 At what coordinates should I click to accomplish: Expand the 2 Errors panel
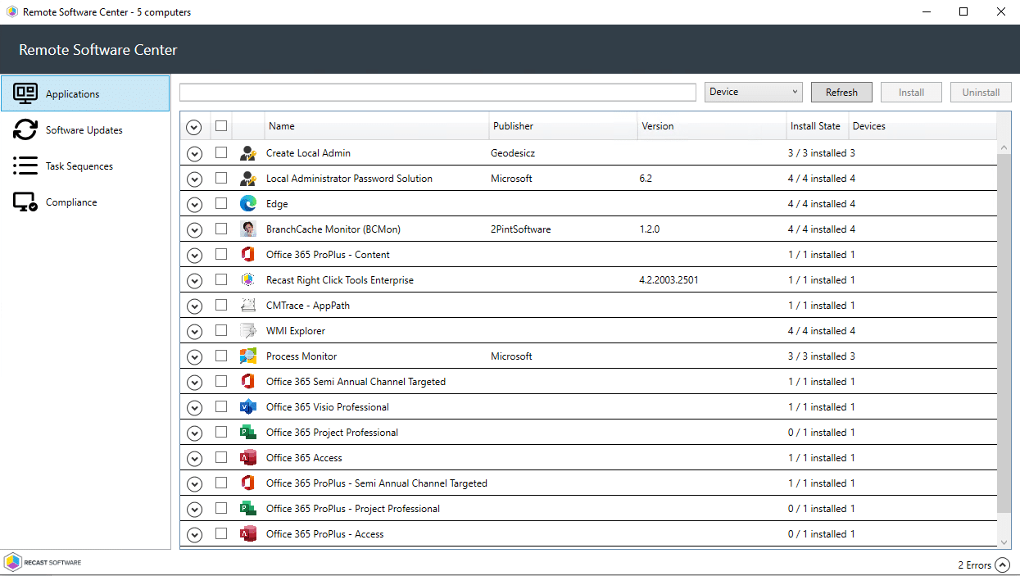pyautogui.click(x=1002, y=565)
